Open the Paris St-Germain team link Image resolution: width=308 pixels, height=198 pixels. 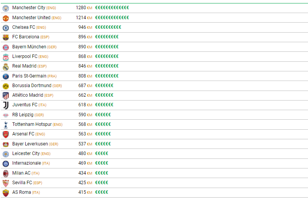pyautogui.click(x=29, y=76)
